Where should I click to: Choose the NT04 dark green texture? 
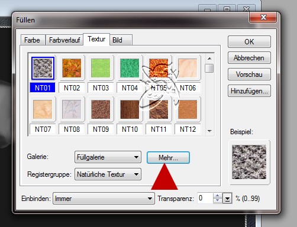[x=130, y=68]
